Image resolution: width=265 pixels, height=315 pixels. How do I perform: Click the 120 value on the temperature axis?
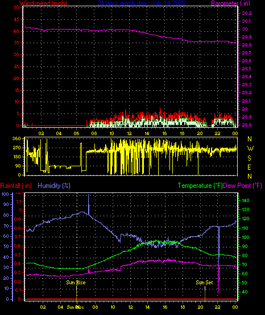[x=246, y=219]
